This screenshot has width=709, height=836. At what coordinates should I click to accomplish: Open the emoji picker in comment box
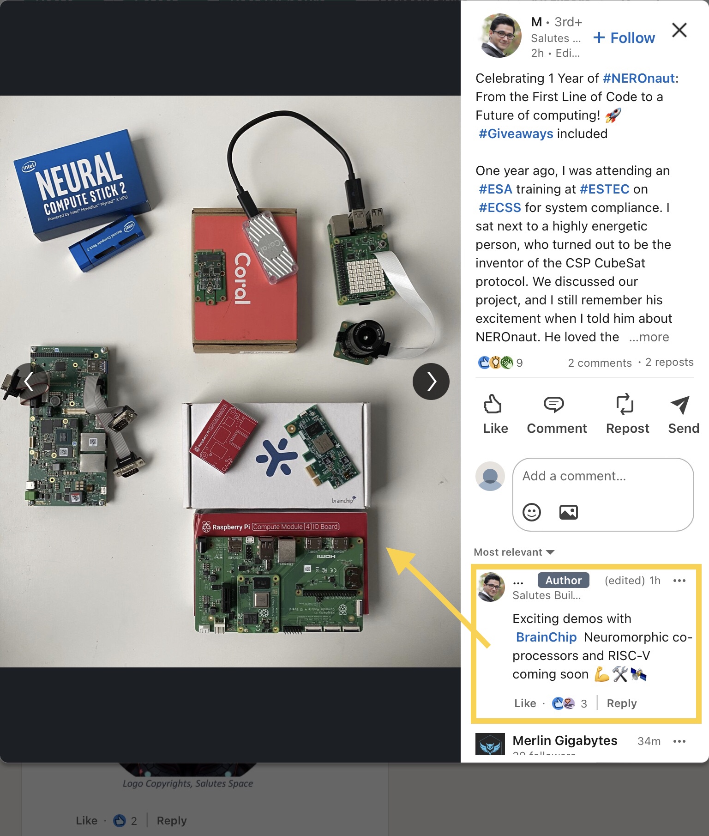(531, 512)
